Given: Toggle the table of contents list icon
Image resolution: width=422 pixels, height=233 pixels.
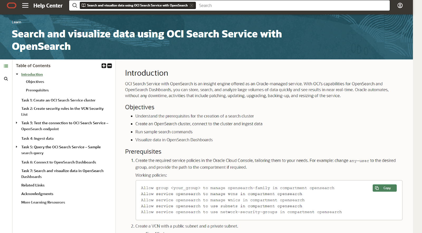Looking at the screenshot, I should [x=6, y=66].
